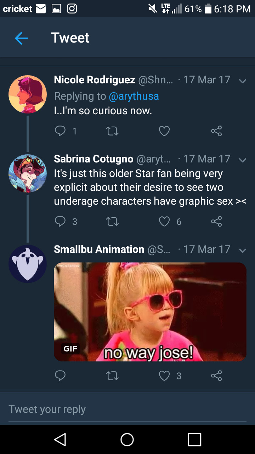Retweet Sabrina Cotugno's tweet

click(x=112, y=222)
